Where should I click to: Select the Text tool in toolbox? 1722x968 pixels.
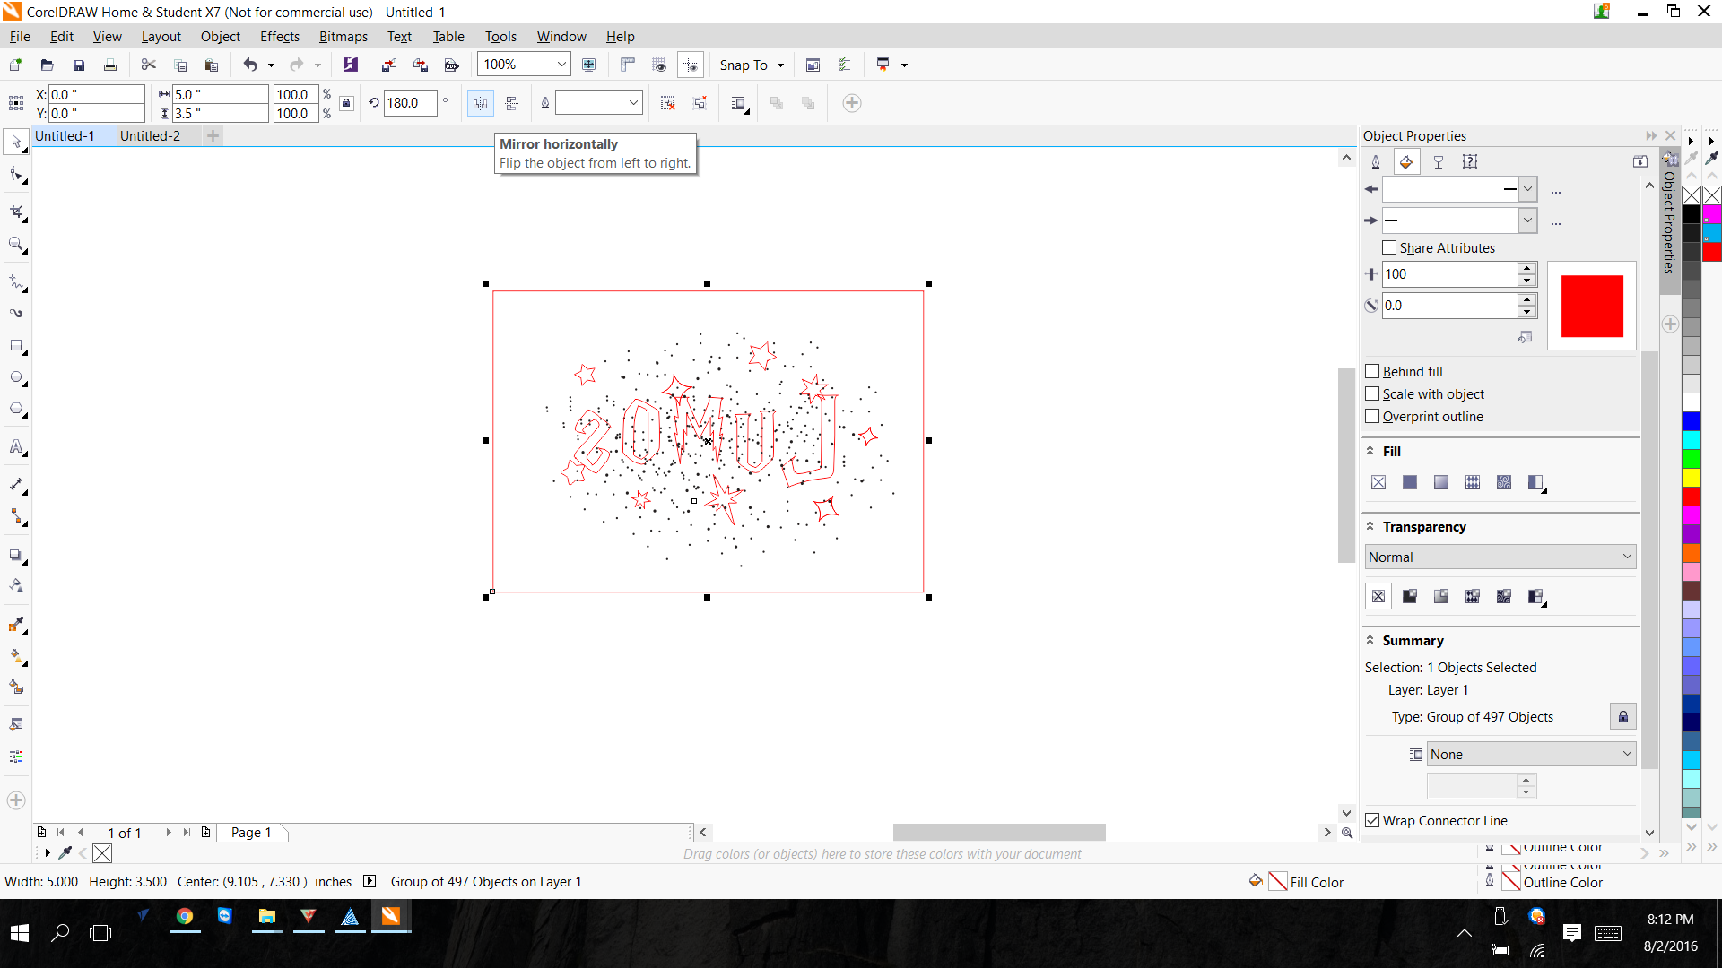tap(16, 446)
